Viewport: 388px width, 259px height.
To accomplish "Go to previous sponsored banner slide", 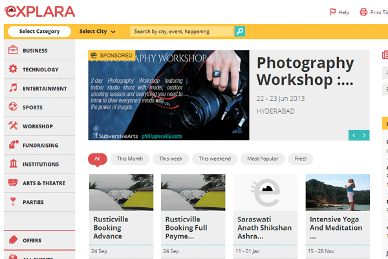I will (354, 135).
